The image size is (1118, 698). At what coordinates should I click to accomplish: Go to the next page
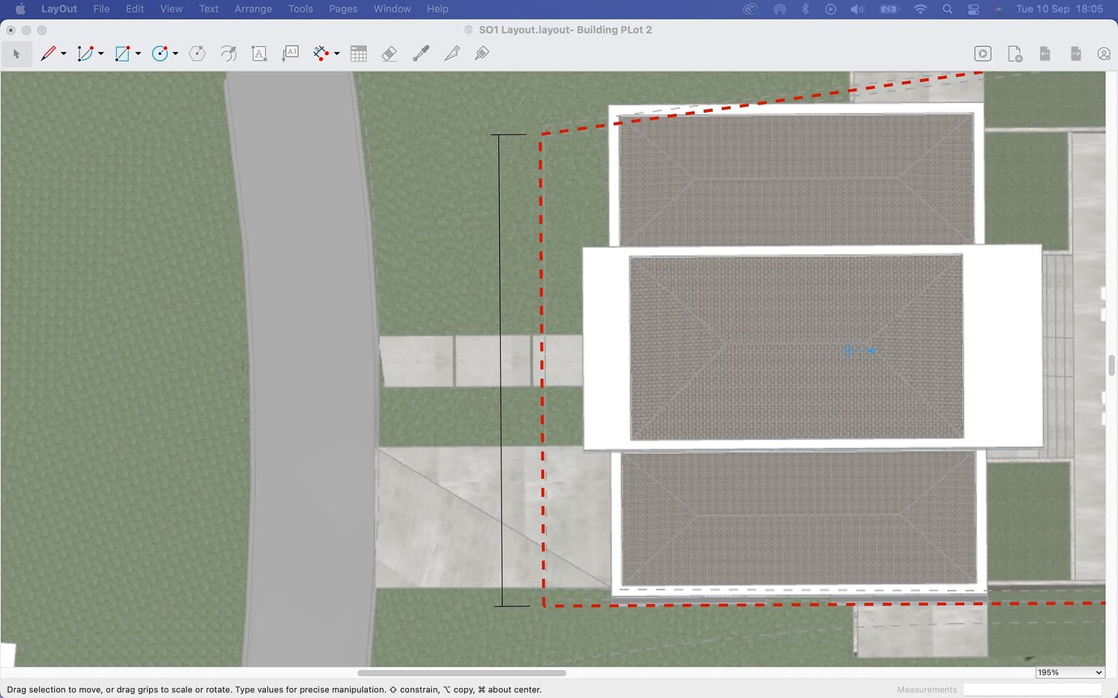coord(1076,53)
